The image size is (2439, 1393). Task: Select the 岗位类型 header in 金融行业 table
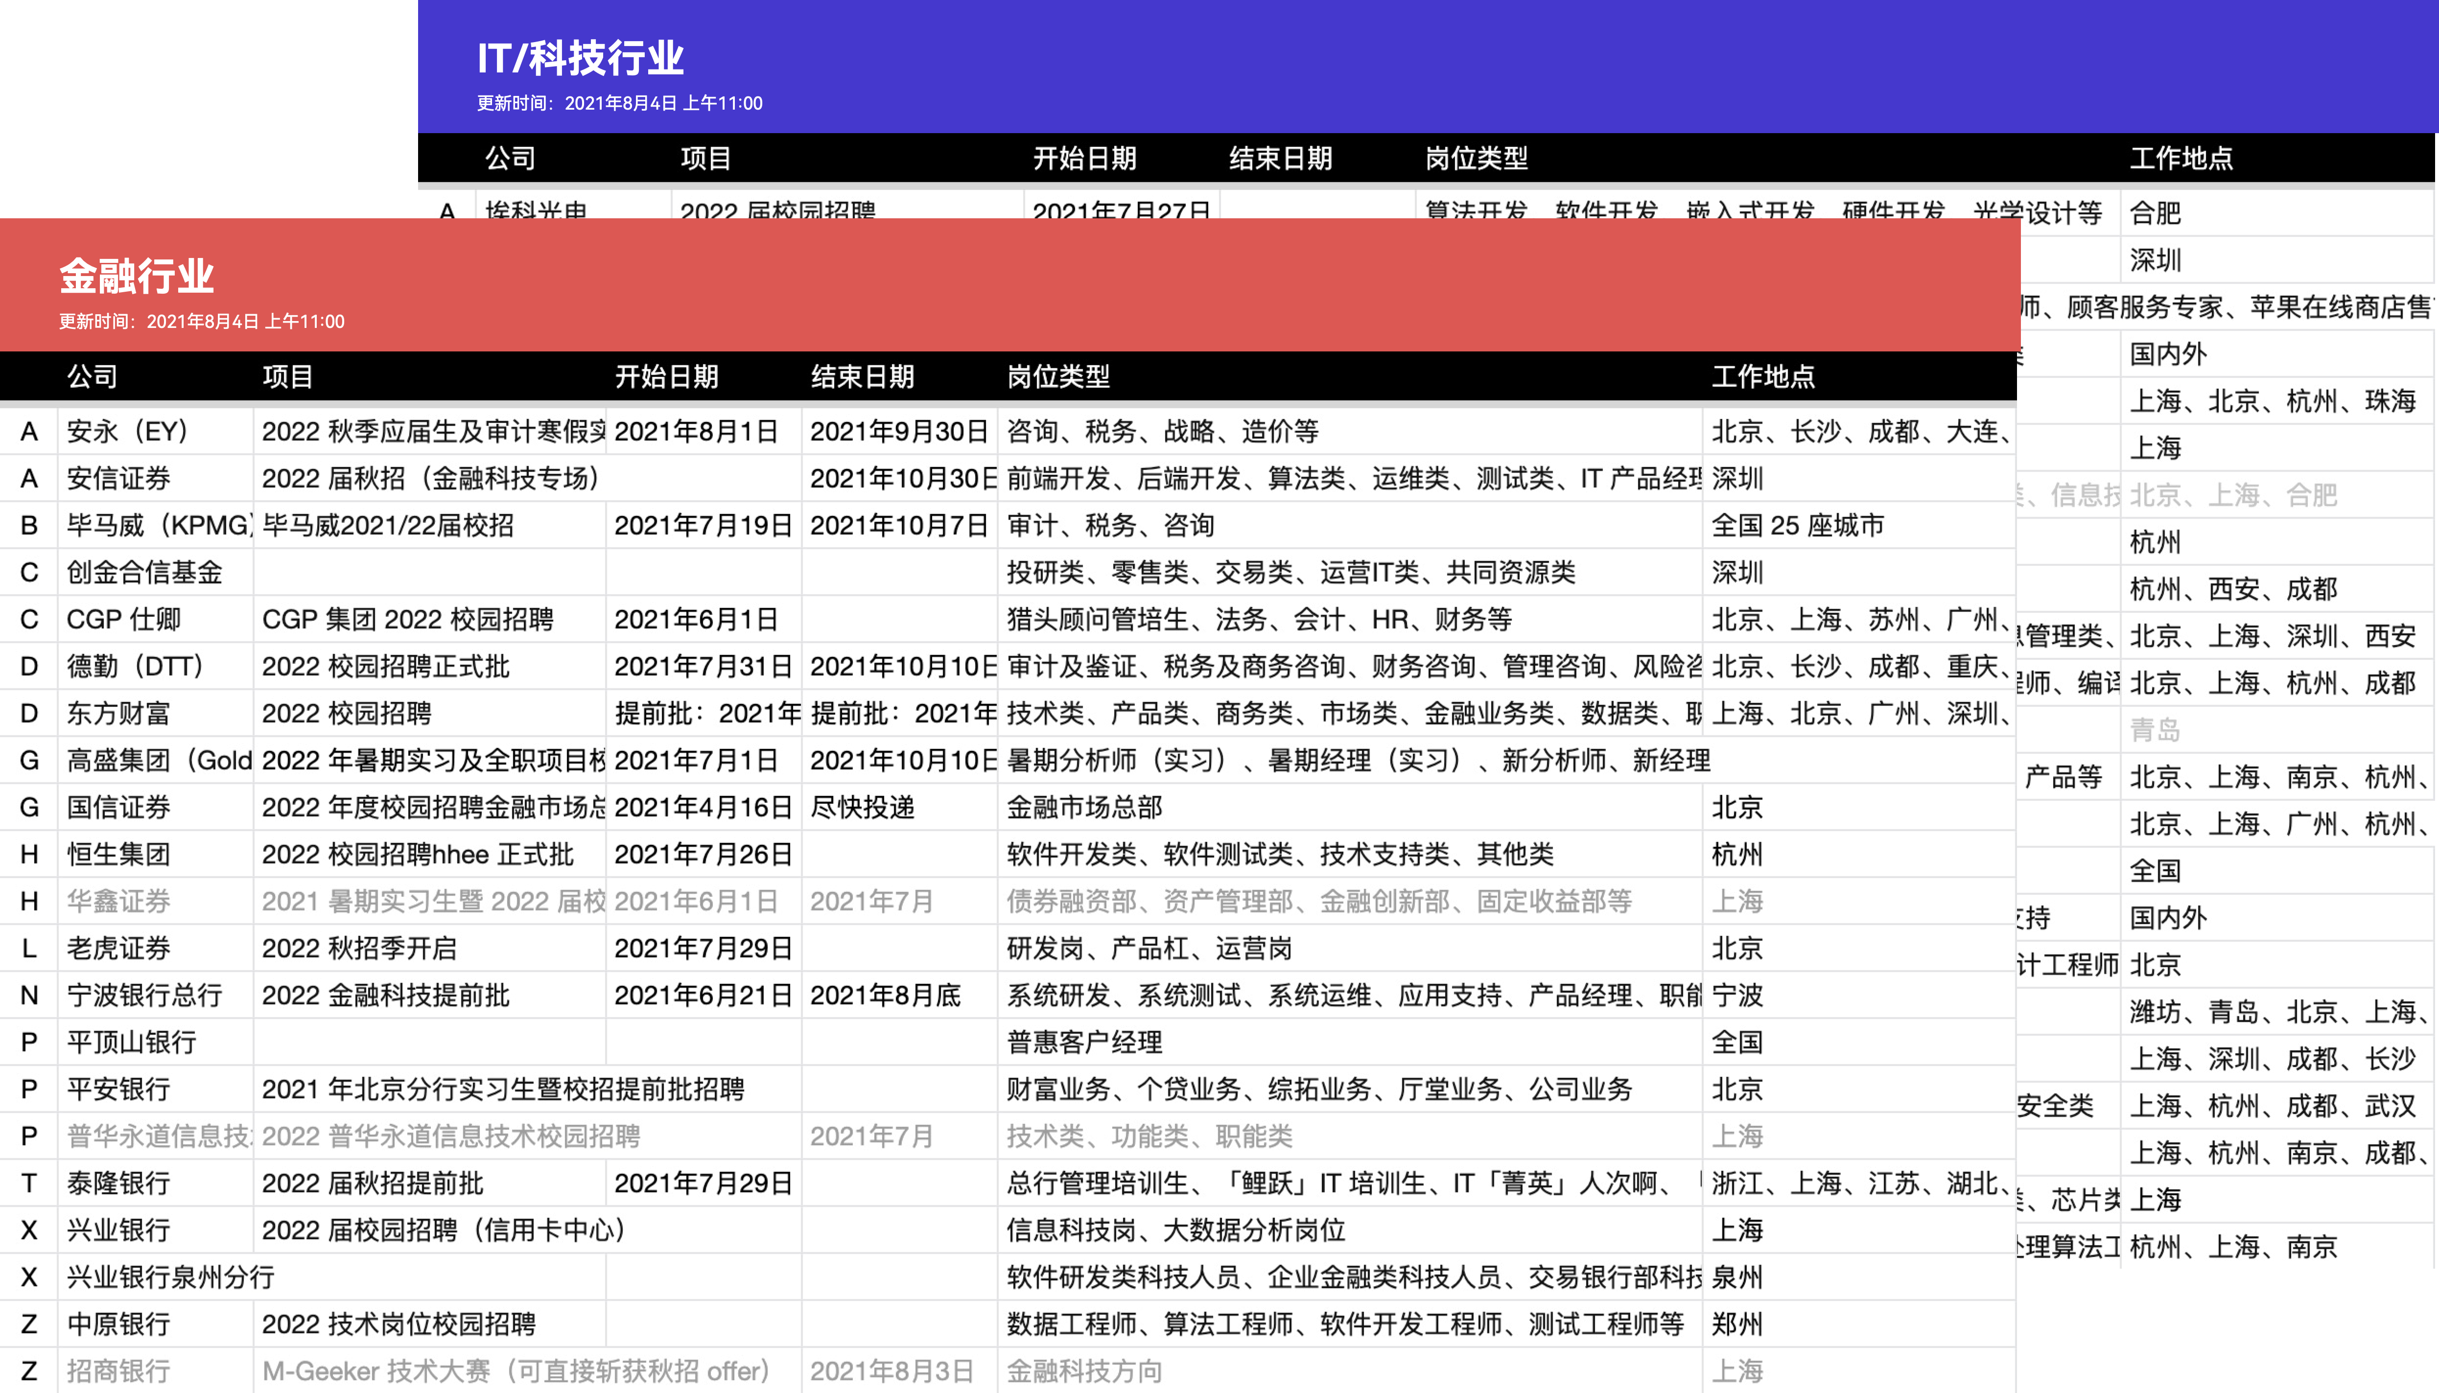[x=1058, y=376]
